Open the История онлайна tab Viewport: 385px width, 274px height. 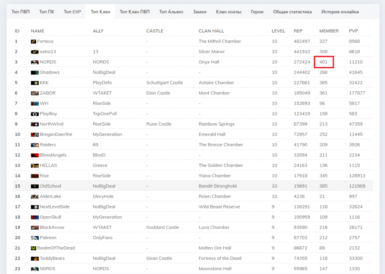tap(340, 12)
